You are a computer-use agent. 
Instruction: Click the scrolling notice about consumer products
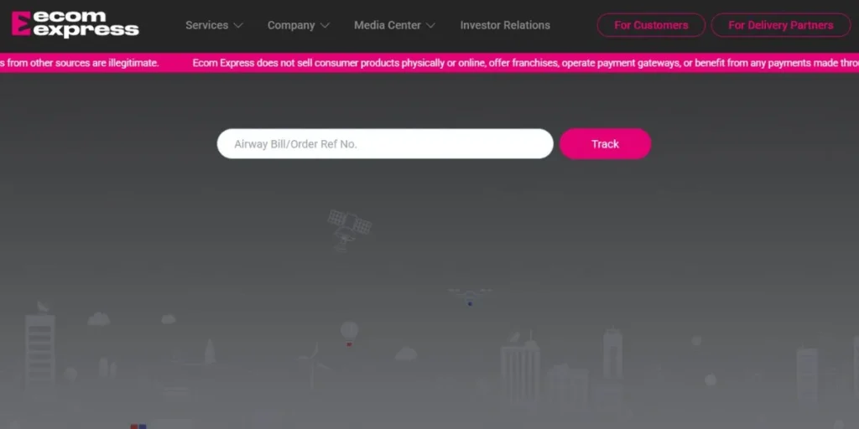(525, 63)
